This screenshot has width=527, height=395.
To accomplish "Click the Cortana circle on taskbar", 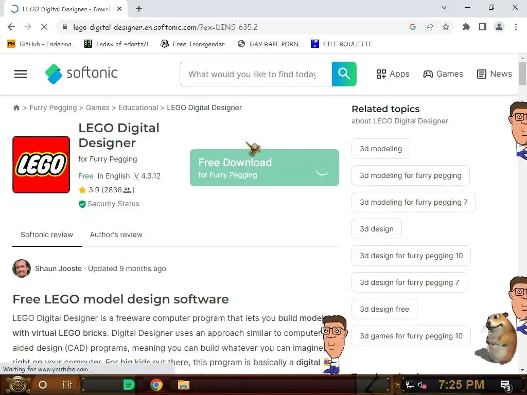I will coord(43,385).
